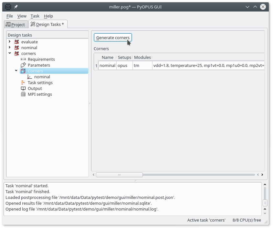Open the File menu
The width and height of the screenshot is (273, 229).
point(10,16)
